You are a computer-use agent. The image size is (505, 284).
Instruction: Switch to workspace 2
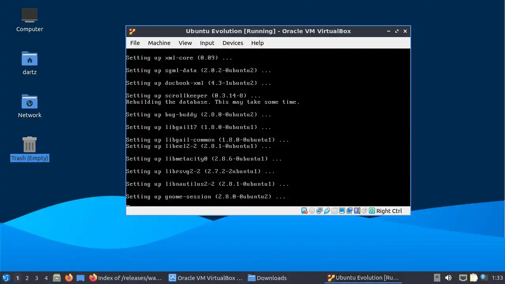tap(27, 278)
